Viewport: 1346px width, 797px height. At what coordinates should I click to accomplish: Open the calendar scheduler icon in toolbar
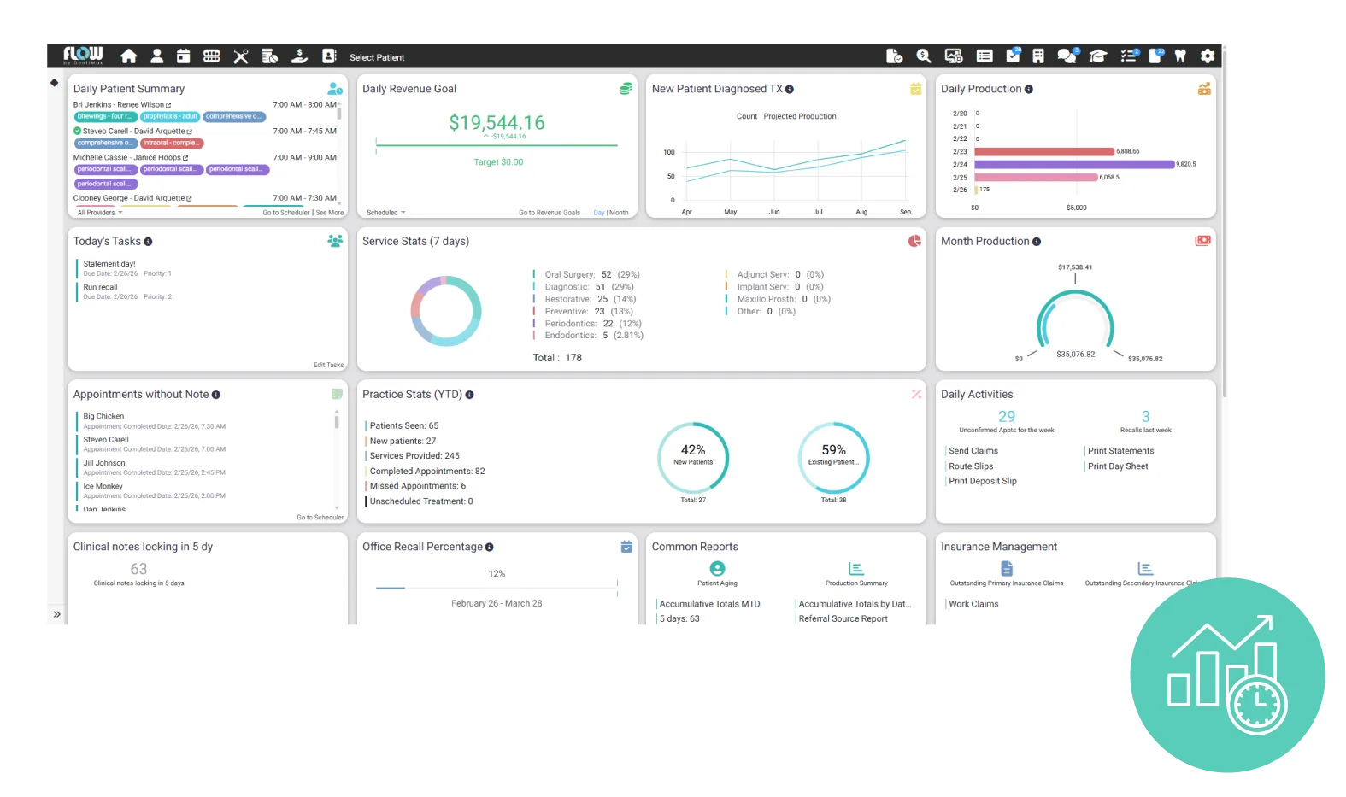184,56
